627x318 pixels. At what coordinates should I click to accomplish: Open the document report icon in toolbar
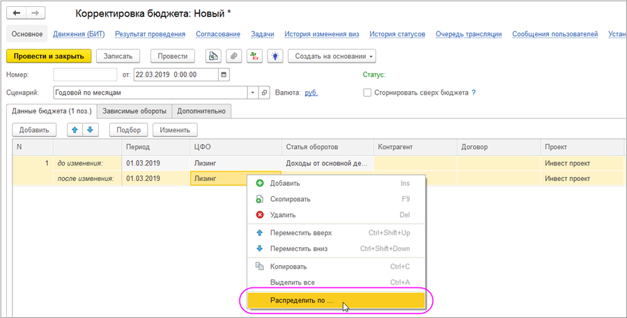click(214, 56)
